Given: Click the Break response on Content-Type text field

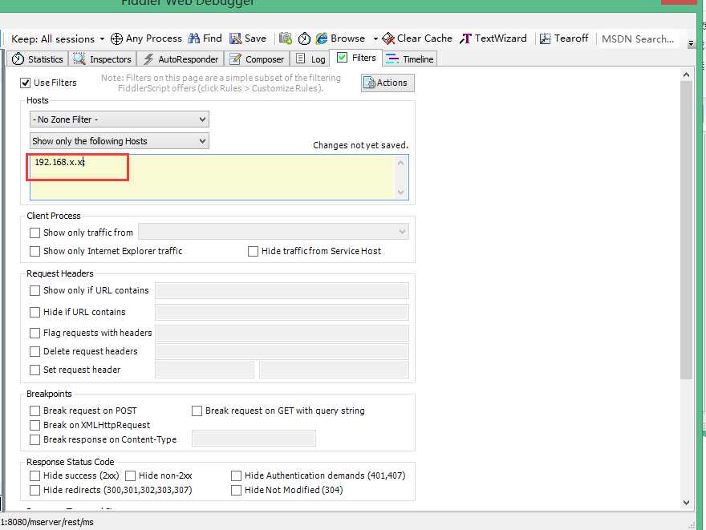Looking at the screenshot, I should pos(254,439).
